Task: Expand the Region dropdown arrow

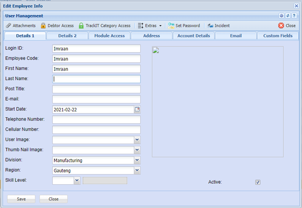Action: [x=137, y=170]
